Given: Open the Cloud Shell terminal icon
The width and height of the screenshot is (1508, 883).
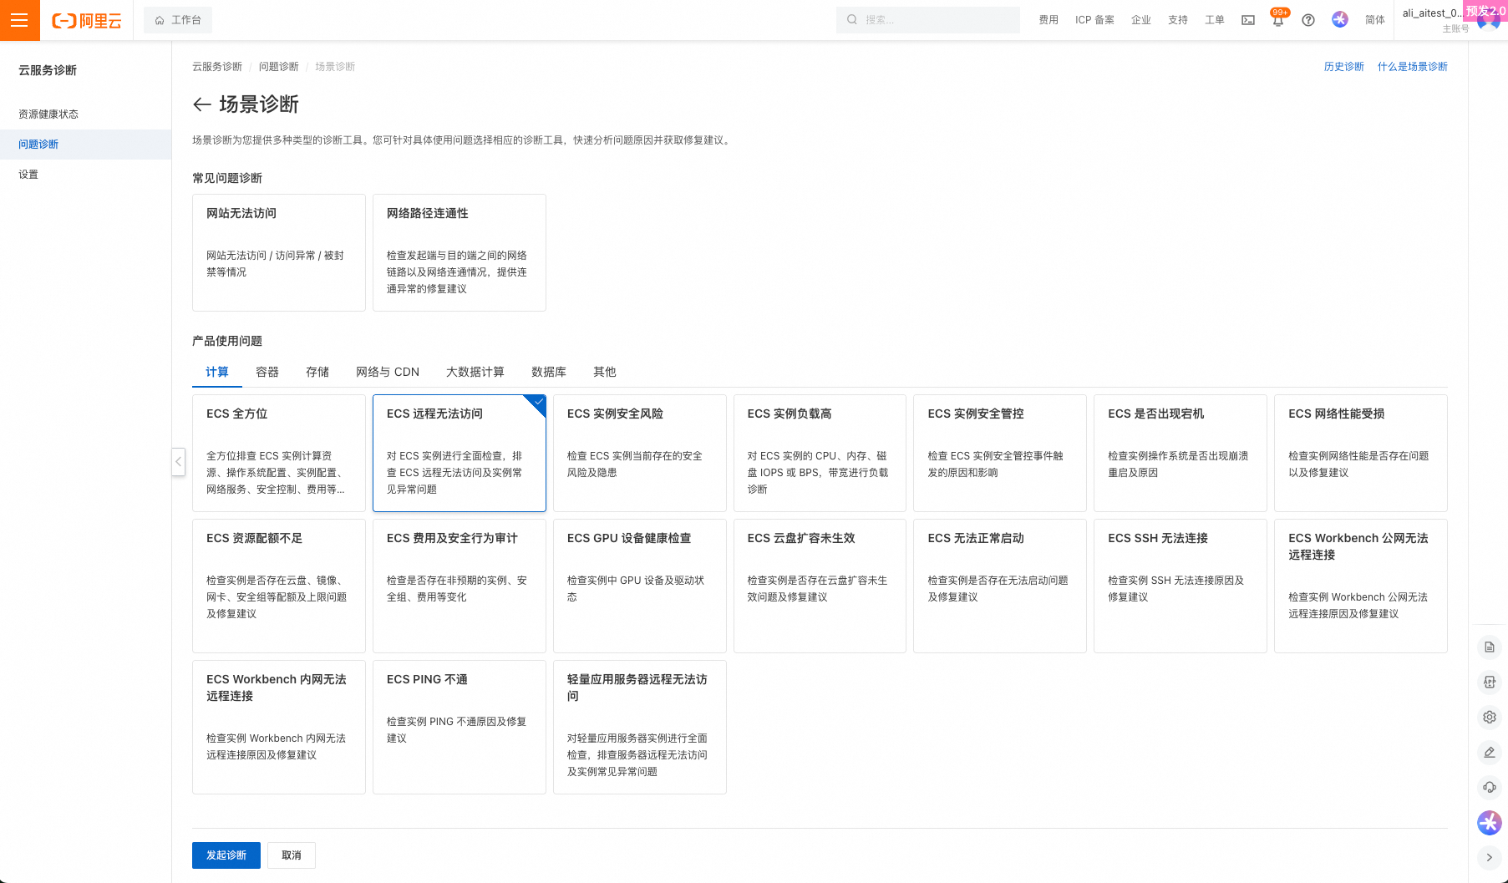Looking at the screenshot, I should coord(1248,20).
